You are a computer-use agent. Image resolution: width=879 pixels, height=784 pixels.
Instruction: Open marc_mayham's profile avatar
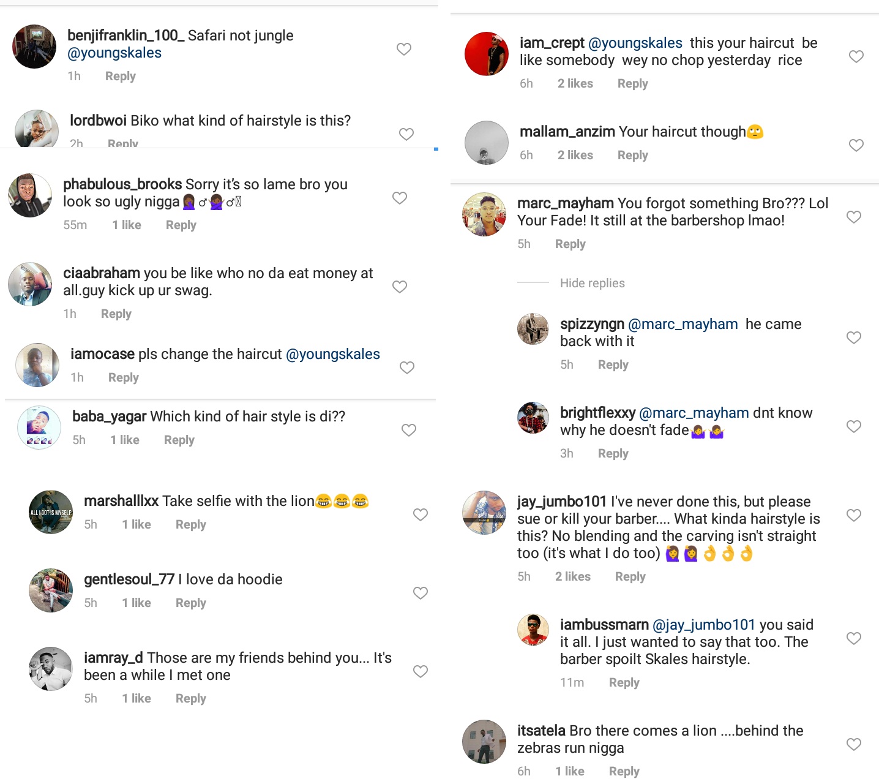coord(484,214)
